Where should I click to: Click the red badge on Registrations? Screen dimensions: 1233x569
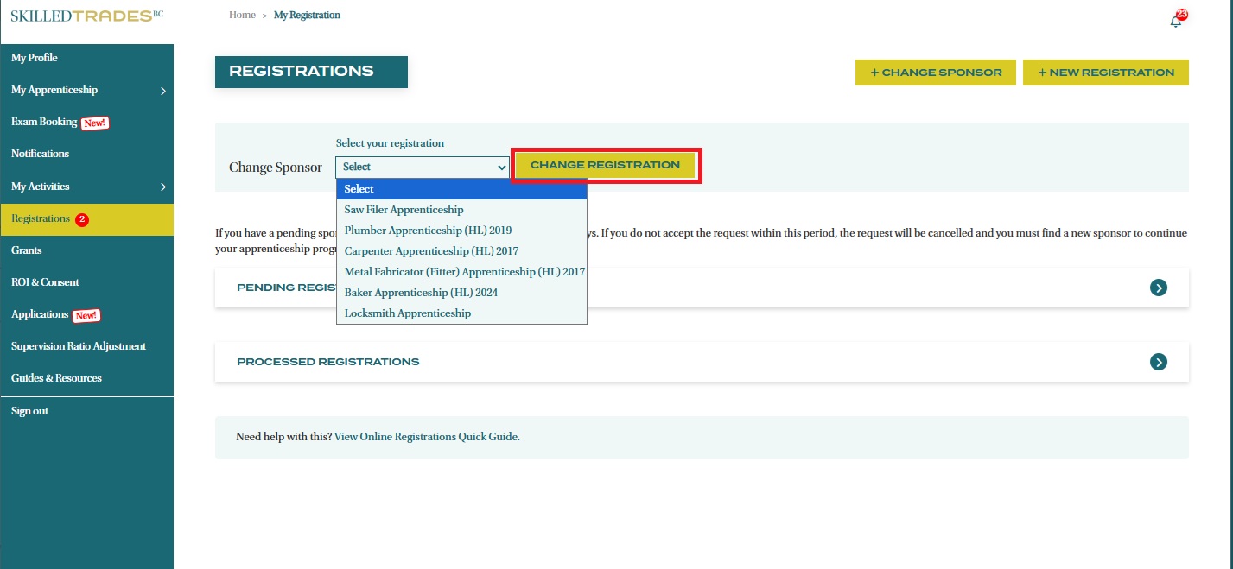point(82,219)
